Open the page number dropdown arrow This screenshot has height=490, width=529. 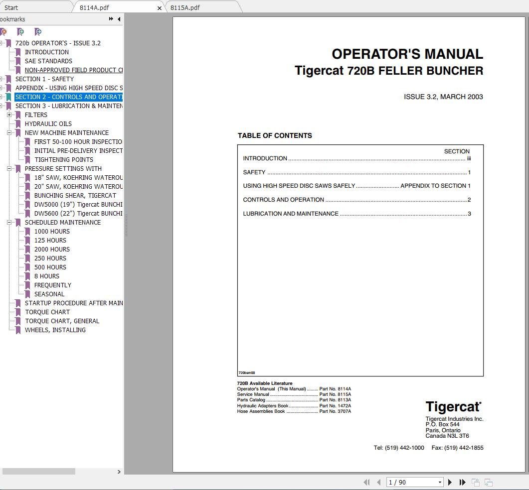point(439,482)
